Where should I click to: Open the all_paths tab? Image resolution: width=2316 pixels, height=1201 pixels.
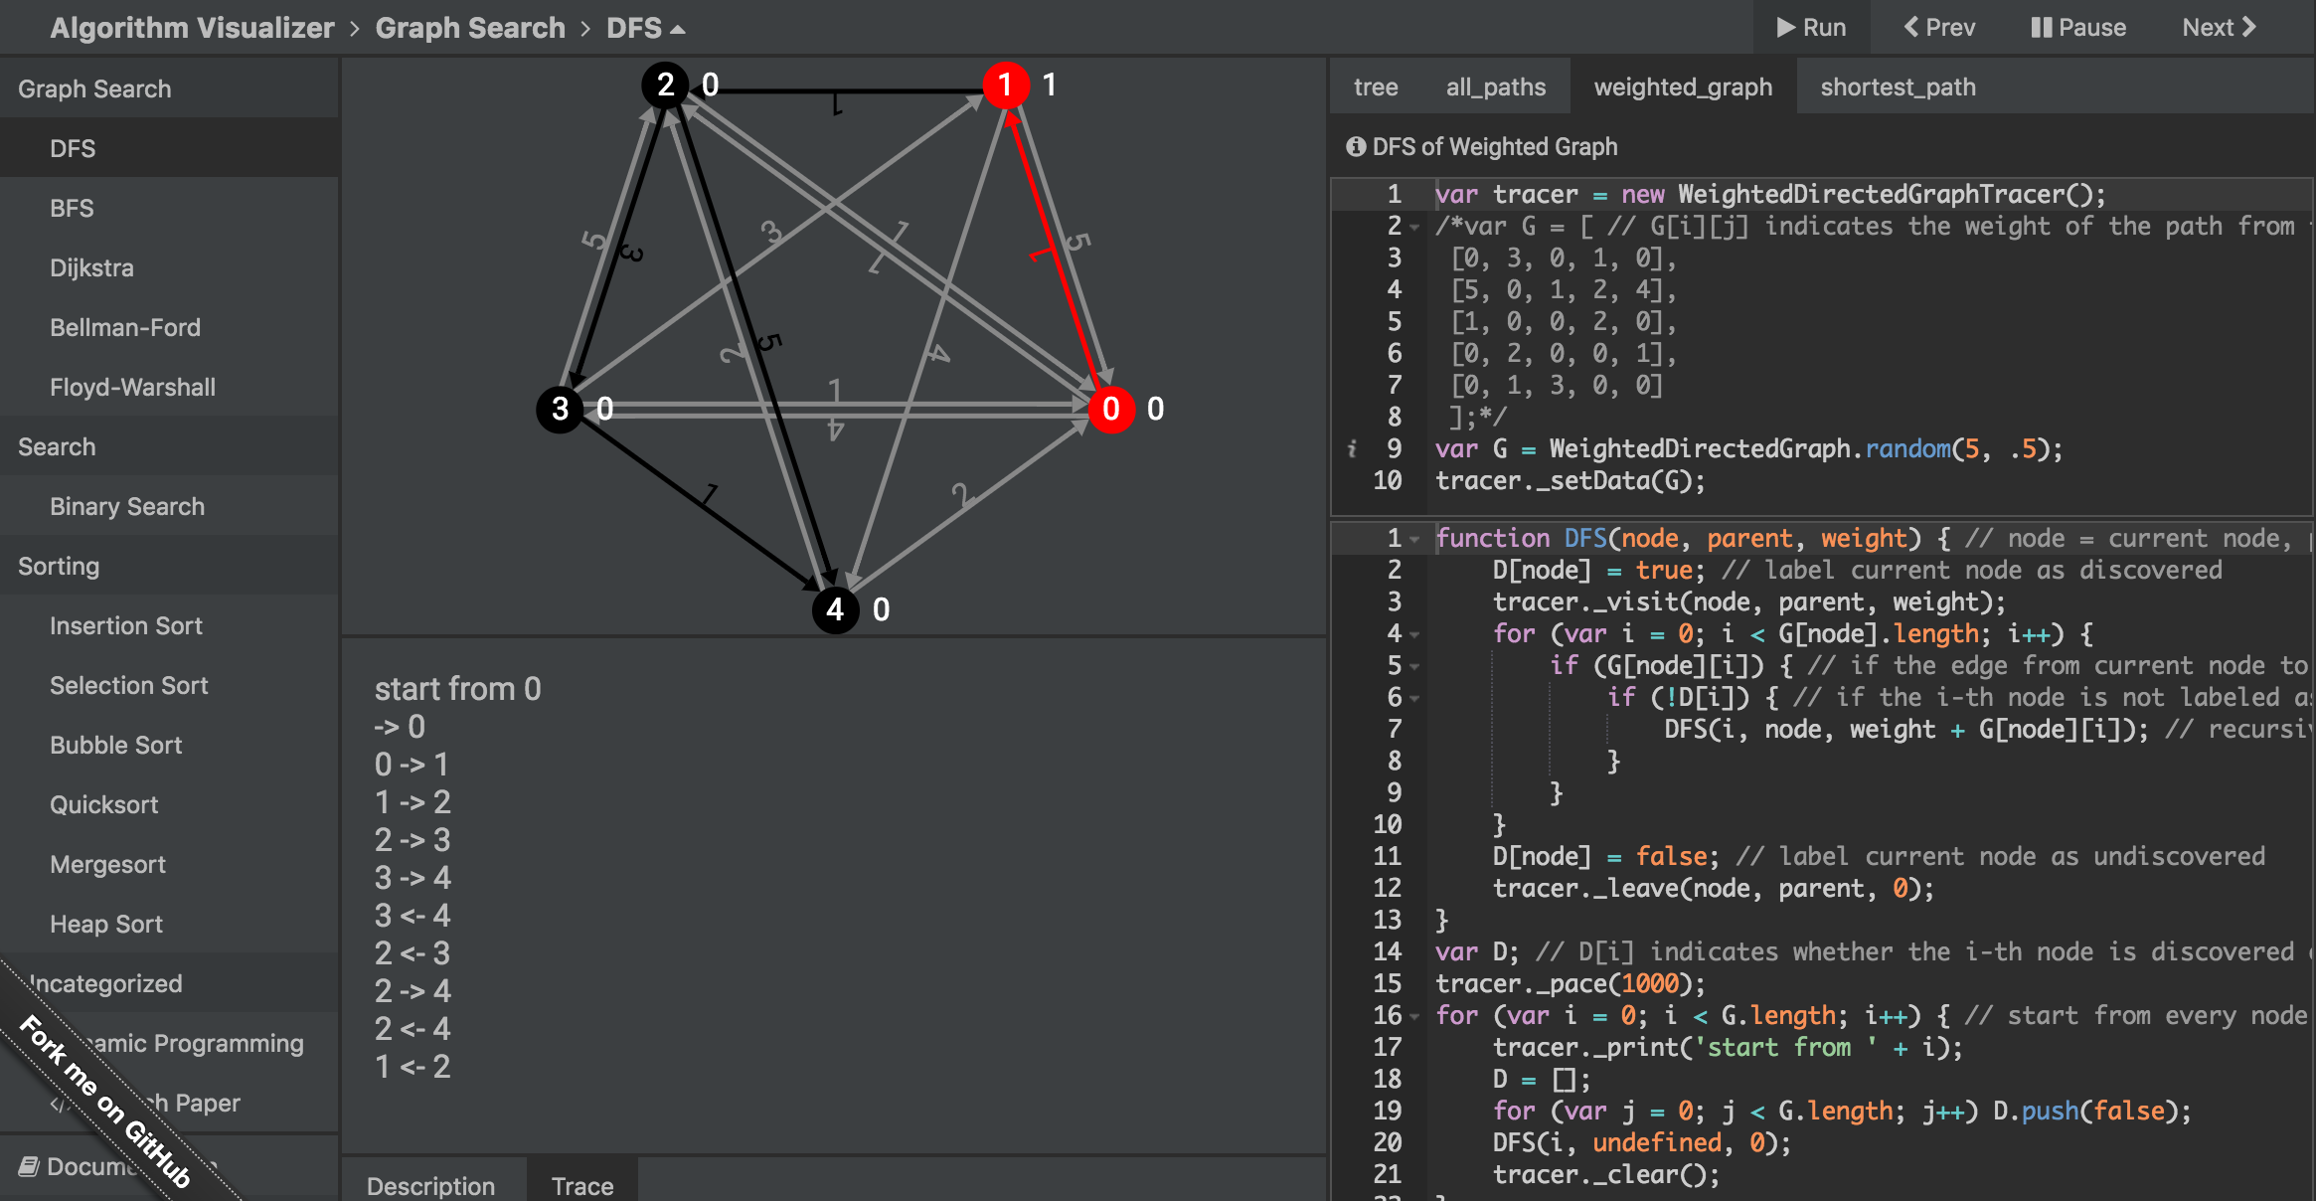point(1495,87)
